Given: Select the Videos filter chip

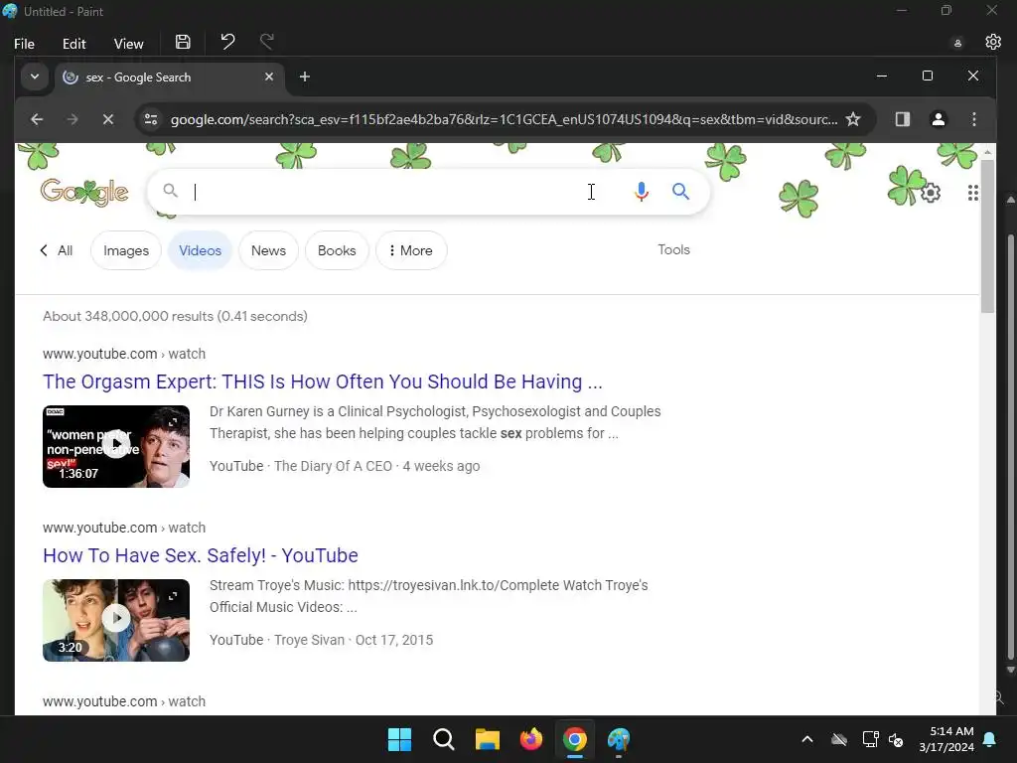Looking at the screenshot, I should tap(200, 250).
